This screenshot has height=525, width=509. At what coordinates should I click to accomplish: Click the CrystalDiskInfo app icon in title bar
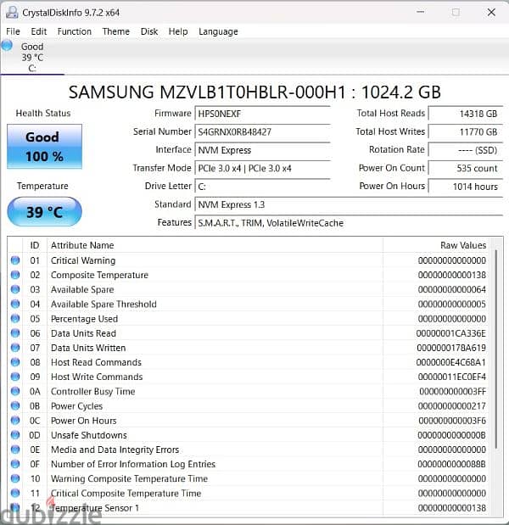tap(12, 13)
